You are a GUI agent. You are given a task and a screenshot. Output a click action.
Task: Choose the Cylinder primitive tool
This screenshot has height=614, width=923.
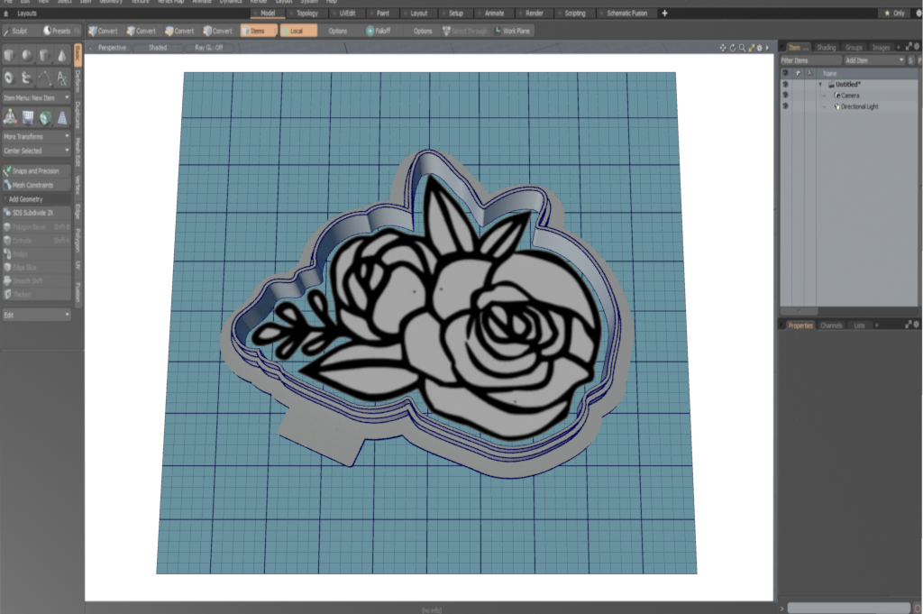point(44,56)
